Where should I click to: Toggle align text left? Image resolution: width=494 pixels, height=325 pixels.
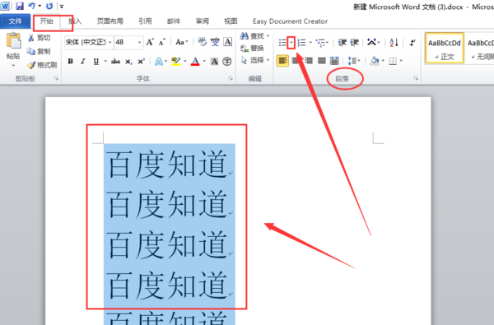point(282,60)
